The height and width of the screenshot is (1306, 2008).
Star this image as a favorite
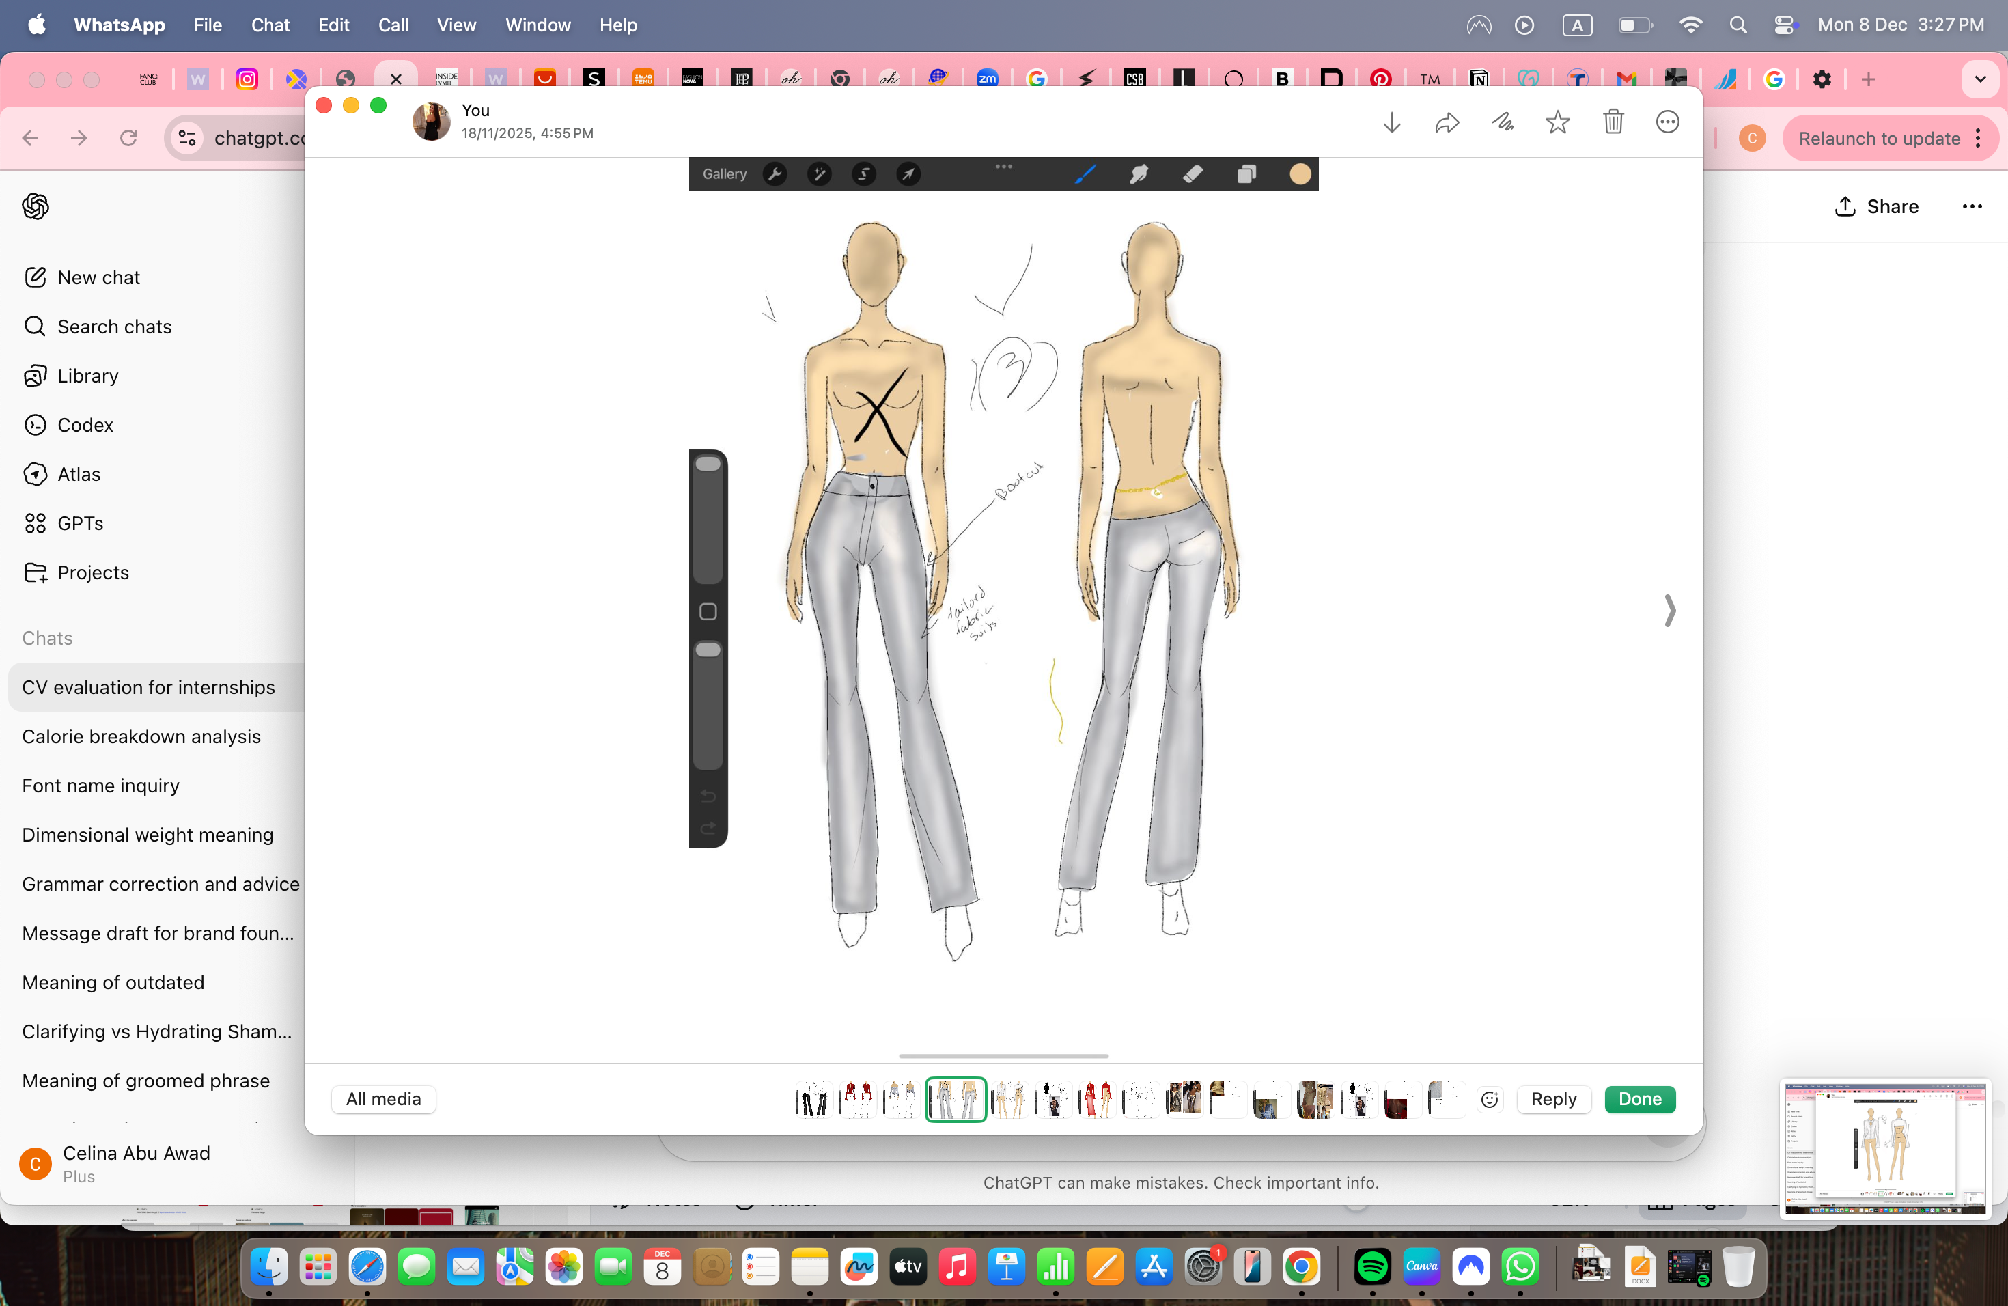1557,122
